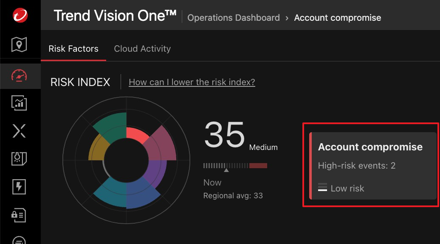
Task: Open the padlock ID card sidebar icon
Action: tap(19, 214)
